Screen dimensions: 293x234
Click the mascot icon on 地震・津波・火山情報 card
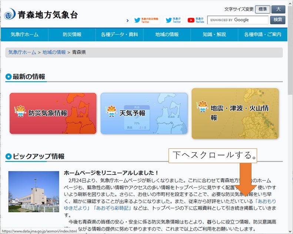pos(202,106)
